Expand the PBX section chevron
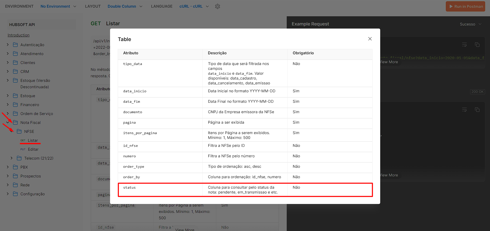Image resolution: width=490 pixels, height=231 pixels. (x=8, y=167)
